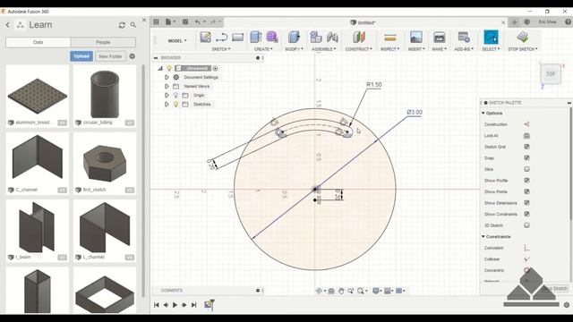Click the Upload button
This screenshot has height=322, width=573.
(x=81, y=56)
